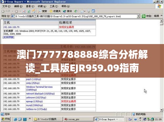
Task: Click the Windows flag logo throbber
Action: (159, 6)
